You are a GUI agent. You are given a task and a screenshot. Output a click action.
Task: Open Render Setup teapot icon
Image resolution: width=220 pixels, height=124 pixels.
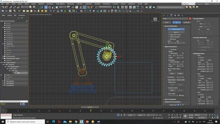[x=147, y=7]
